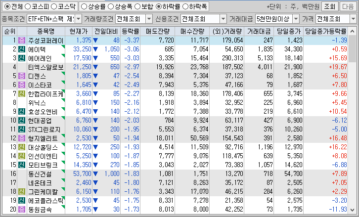Click the 신 badge beside 현대공업
Viewport: 359px width, 217px height.
pos(22,121)
